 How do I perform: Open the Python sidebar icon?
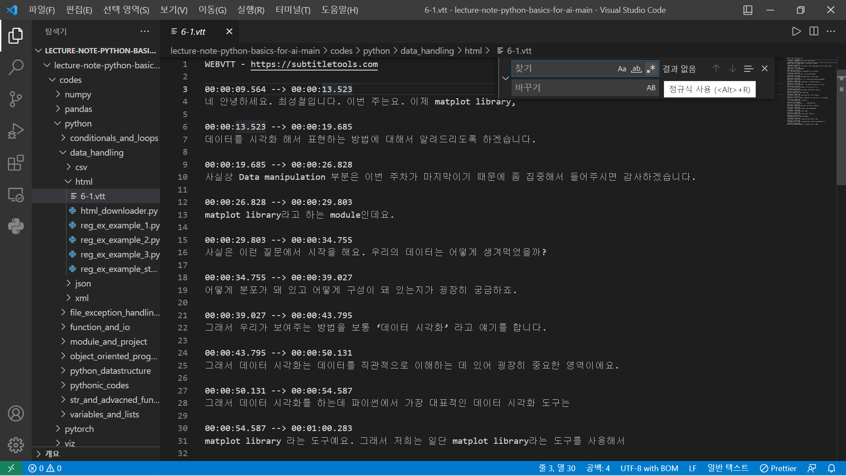coord(16,226)
